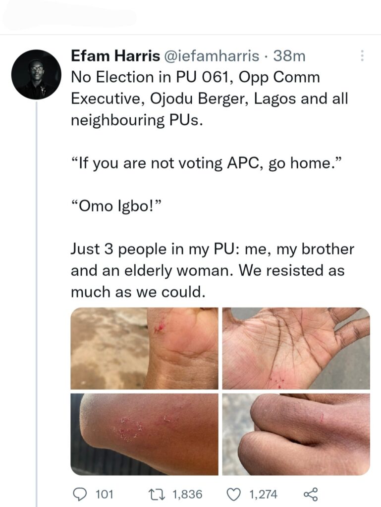Viewport: 381px width, 507px height.
Task: View the top-right open palm photo
Action: 296,348
